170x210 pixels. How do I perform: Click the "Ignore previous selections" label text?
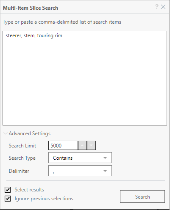pos(44,199)
